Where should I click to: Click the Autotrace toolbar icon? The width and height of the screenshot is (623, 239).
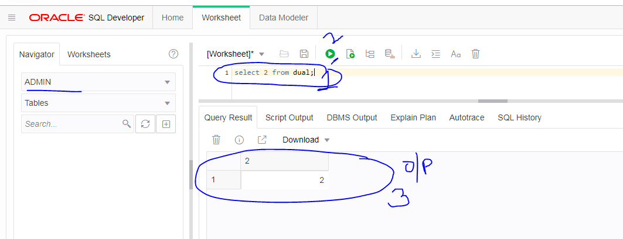390,54
